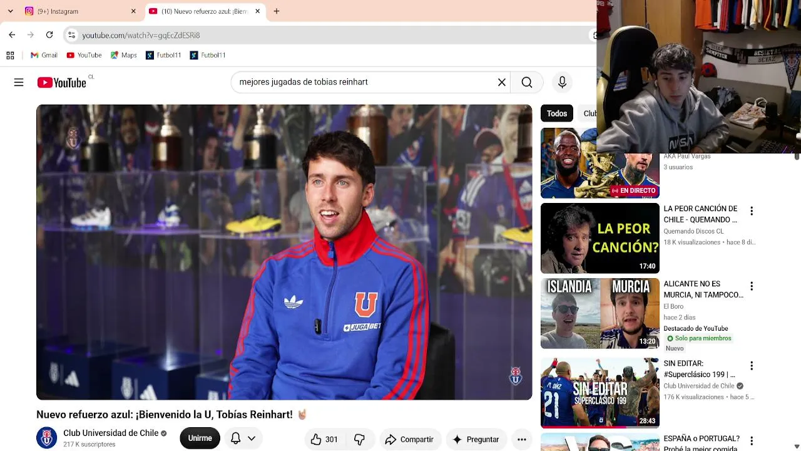This screenshot has width=801, height=451.
Task: Click the page scrollbar down arrow
Action: click(797, 446)
